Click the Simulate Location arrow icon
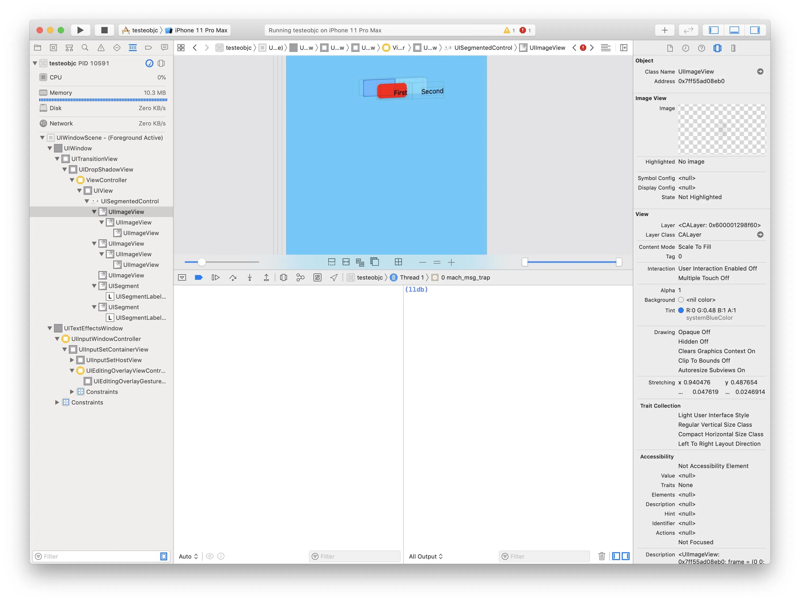This screenshot has height=603, width=800. click(334, 278)
